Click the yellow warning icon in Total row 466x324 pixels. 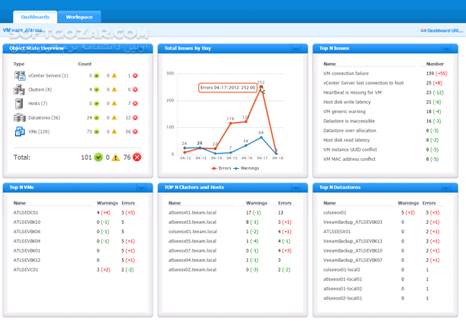pos(116,157)
